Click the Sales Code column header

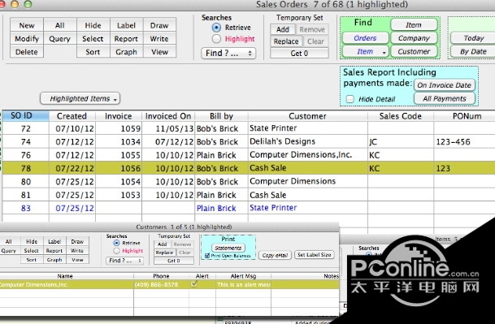(x=401, y=116)
